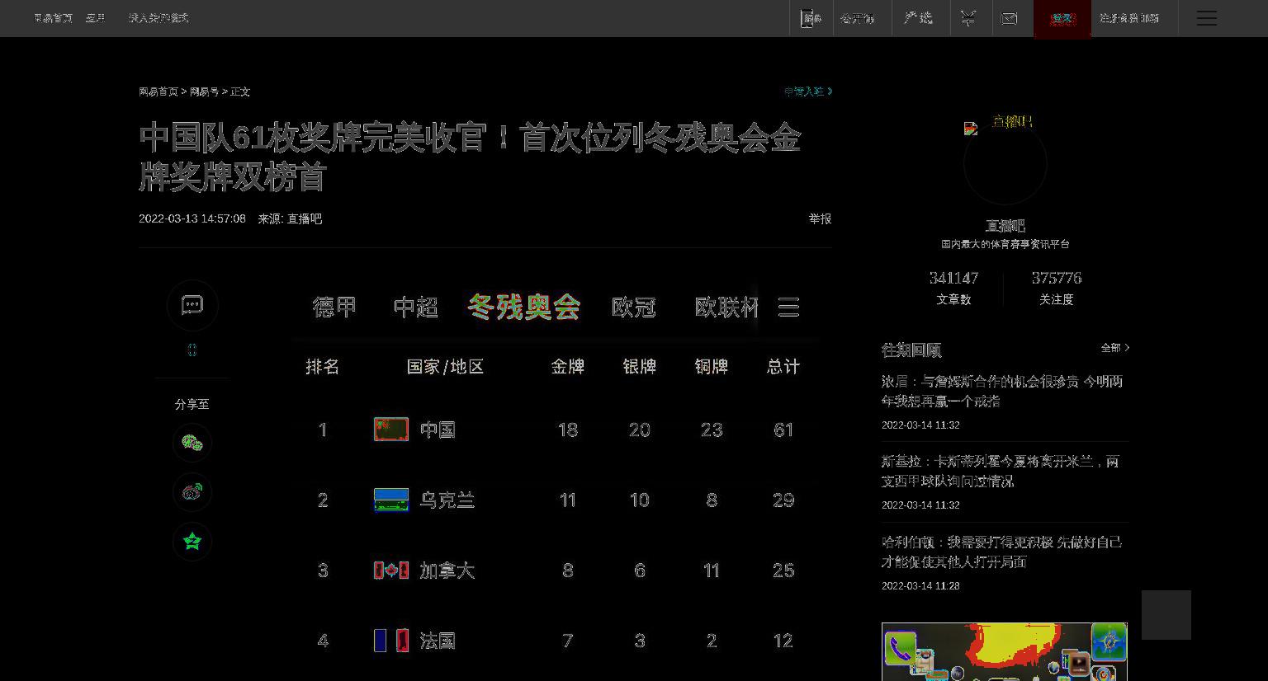Click the 举报 report link
The image size is (1268, 681).
820,218
